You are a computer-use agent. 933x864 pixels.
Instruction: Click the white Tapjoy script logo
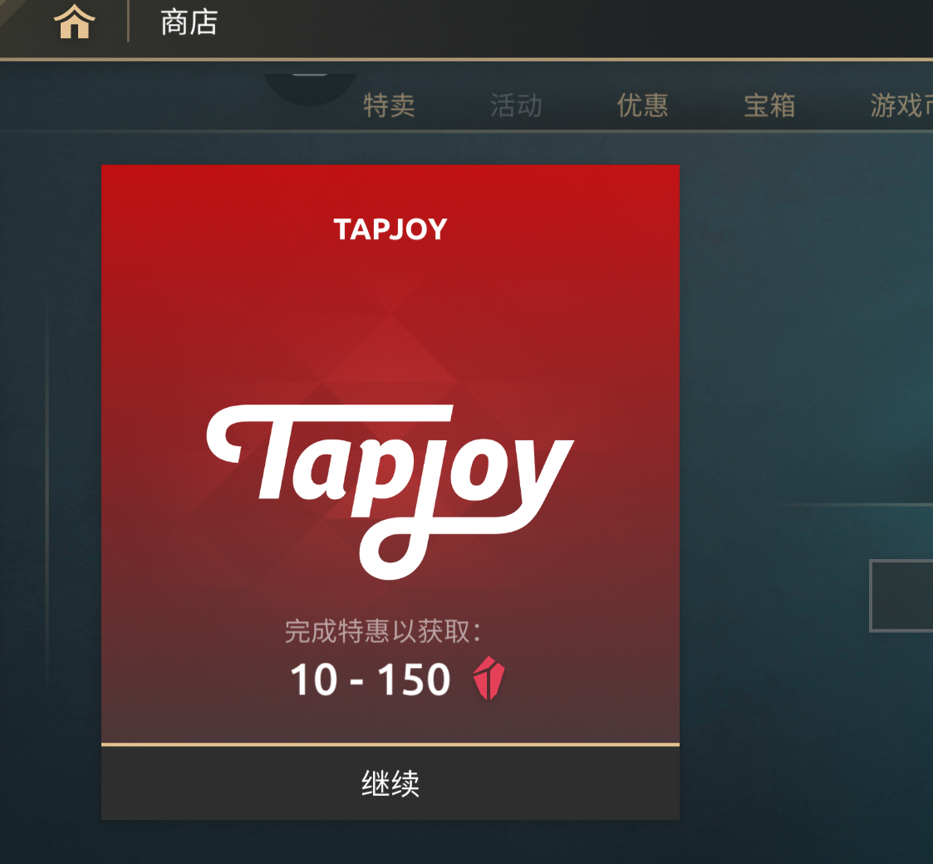(x=390, y=492)
